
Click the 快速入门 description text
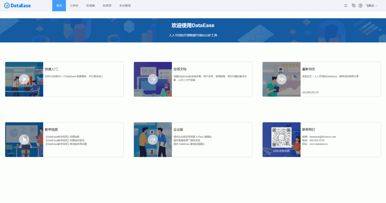click(74, 76)
